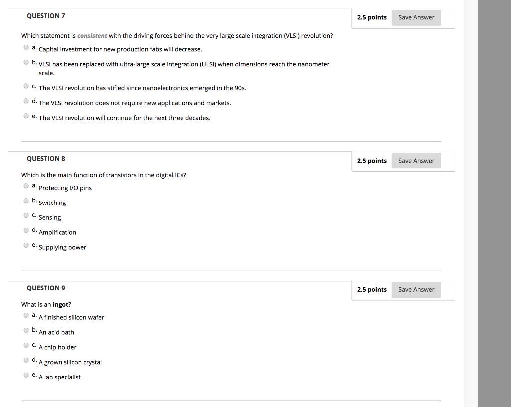Choose 'A finished silicon wafer' option

26,316
